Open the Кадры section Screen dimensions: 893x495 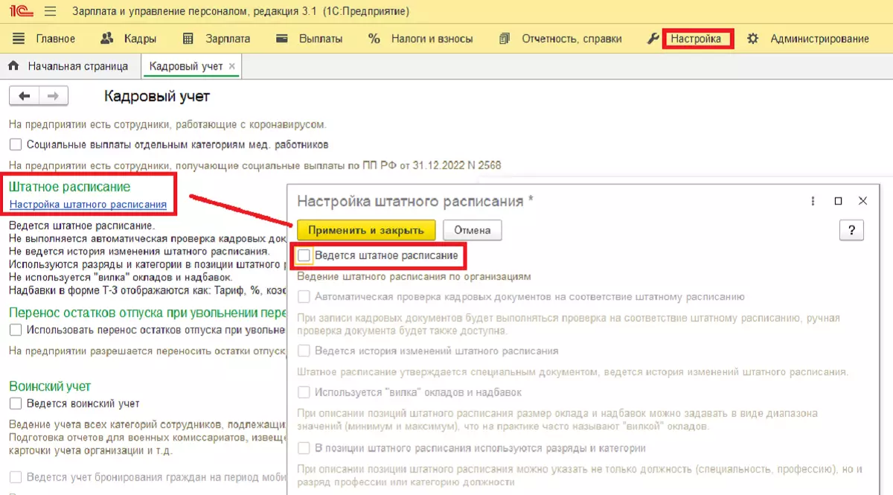tap(128, 39)
